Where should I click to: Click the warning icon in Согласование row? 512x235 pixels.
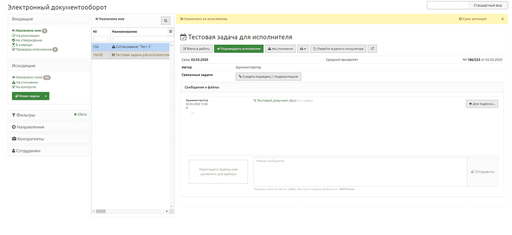114,47
